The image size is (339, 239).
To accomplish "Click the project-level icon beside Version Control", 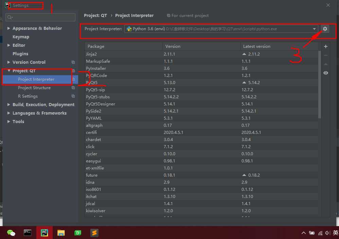I will pyautogui.click(x=73, y=62).
